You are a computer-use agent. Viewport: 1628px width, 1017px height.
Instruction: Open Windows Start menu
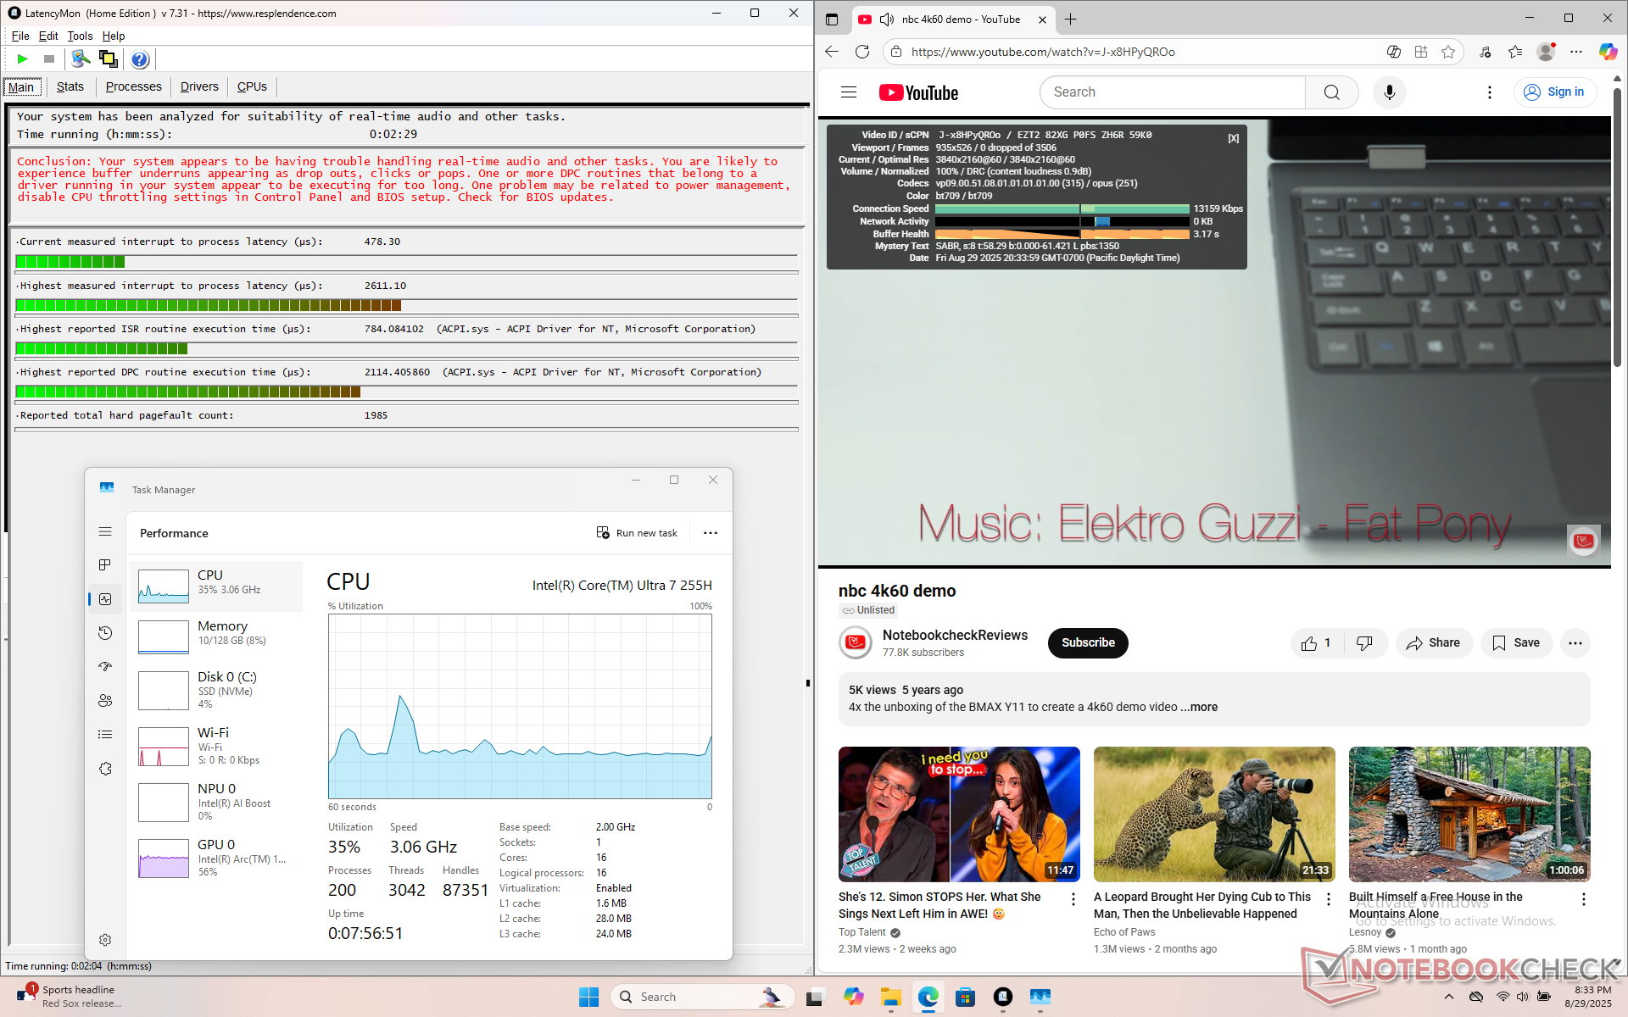pos(588,997)
